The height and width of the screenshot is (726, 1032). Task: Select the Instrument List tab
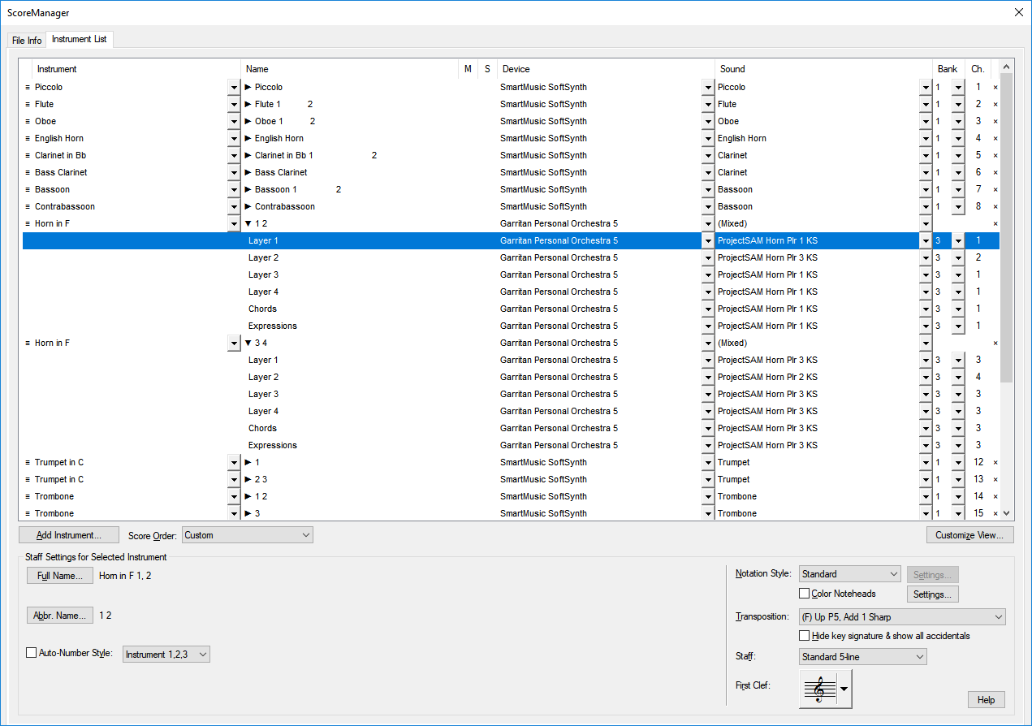pos(79,40)
